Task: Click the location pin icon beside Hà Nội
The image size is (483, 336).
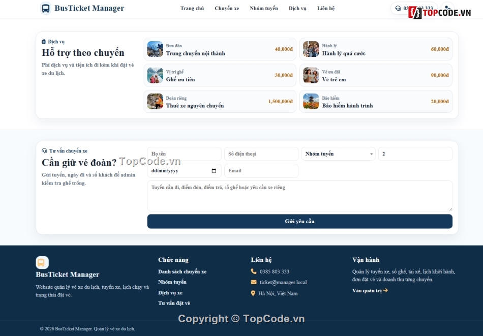Action: tap(253, 293)
